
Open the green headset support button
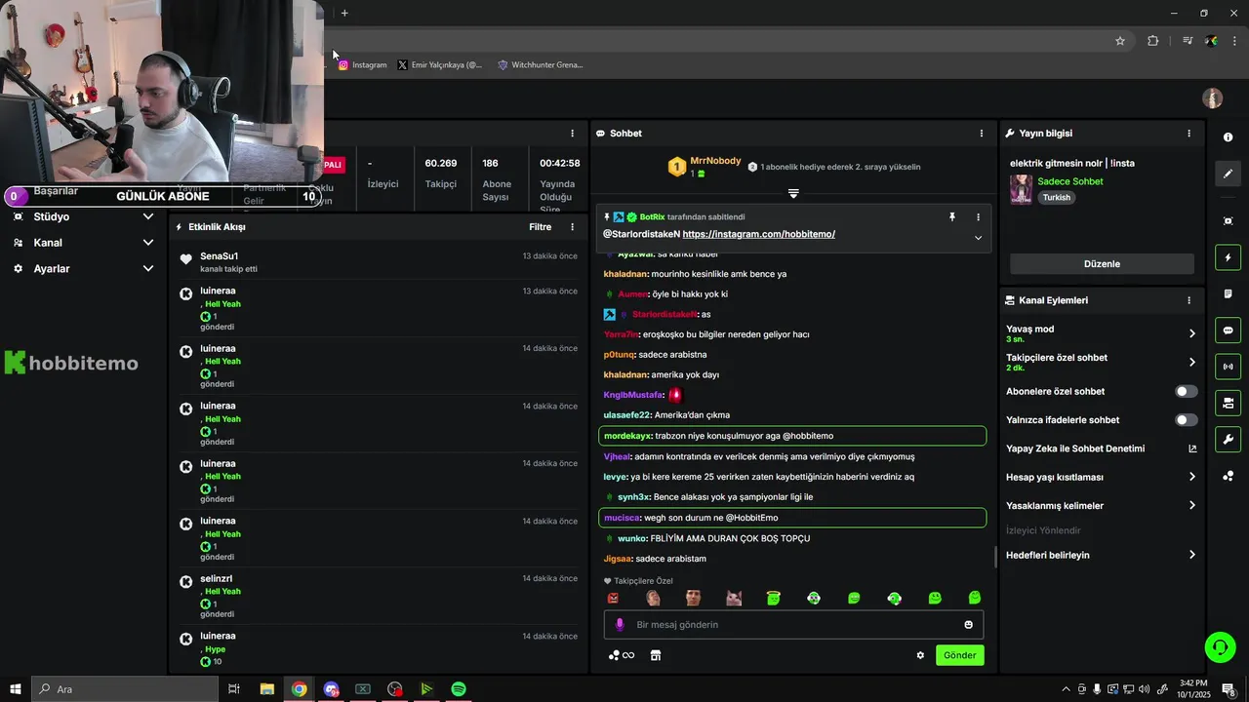click(x=1219, y=646)
